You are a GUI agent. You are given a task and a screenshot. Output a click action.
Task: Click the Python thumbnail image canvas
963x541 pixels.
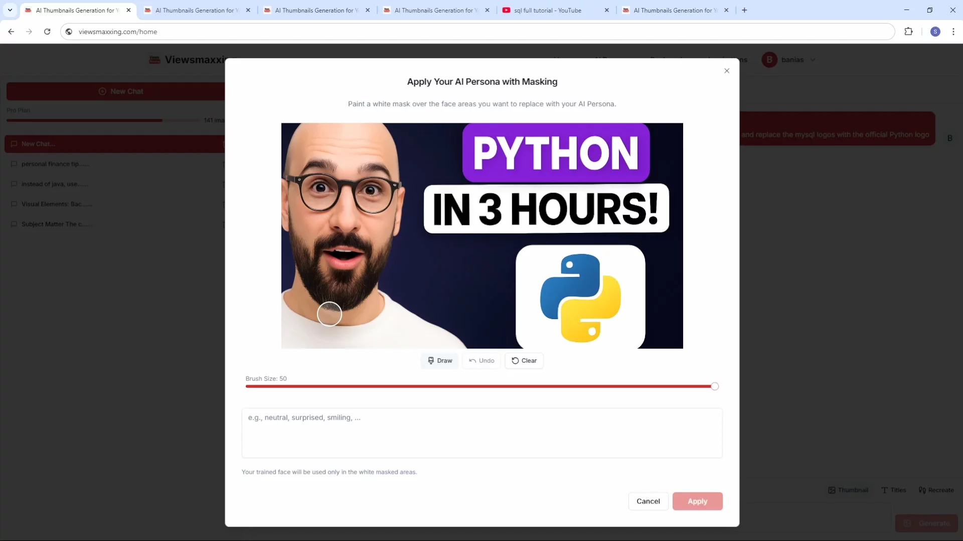[x=481, y=235]
